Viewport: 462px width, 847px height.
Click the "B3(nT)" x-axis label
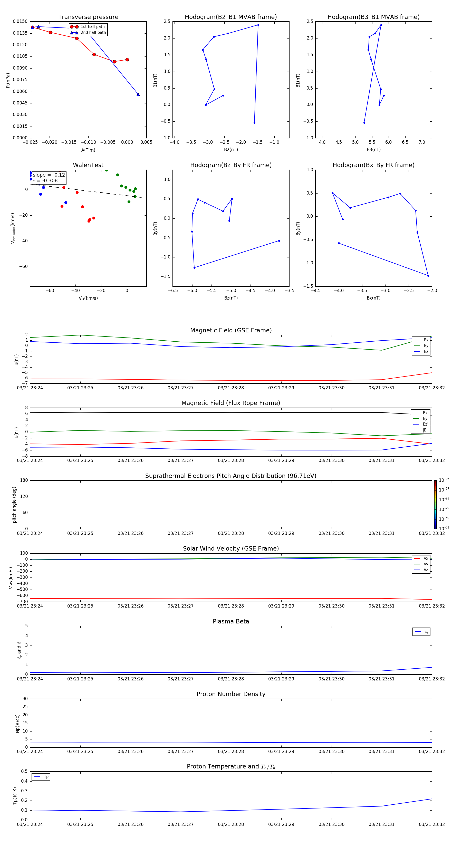point(373,150)
